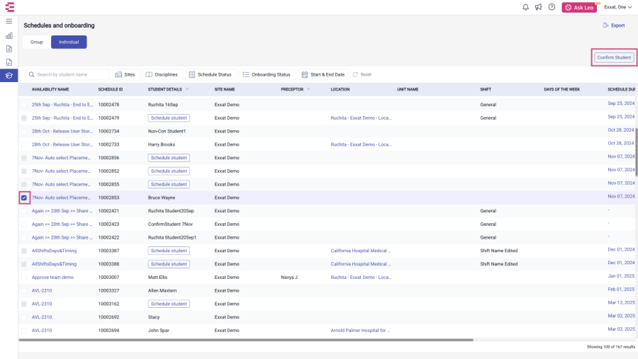The image size is (638, 359).
Task: Open Arnold Palmer Hospital location link
Action: click(360, 331)
